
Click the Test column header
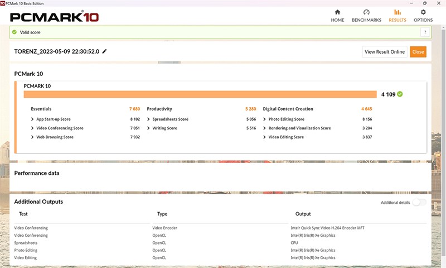pyautogui.click(x=23, y=214)
